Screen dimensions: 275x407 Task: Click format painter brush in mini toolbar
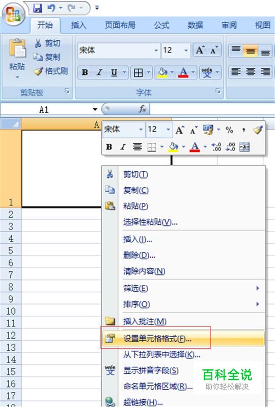[258, 130]
